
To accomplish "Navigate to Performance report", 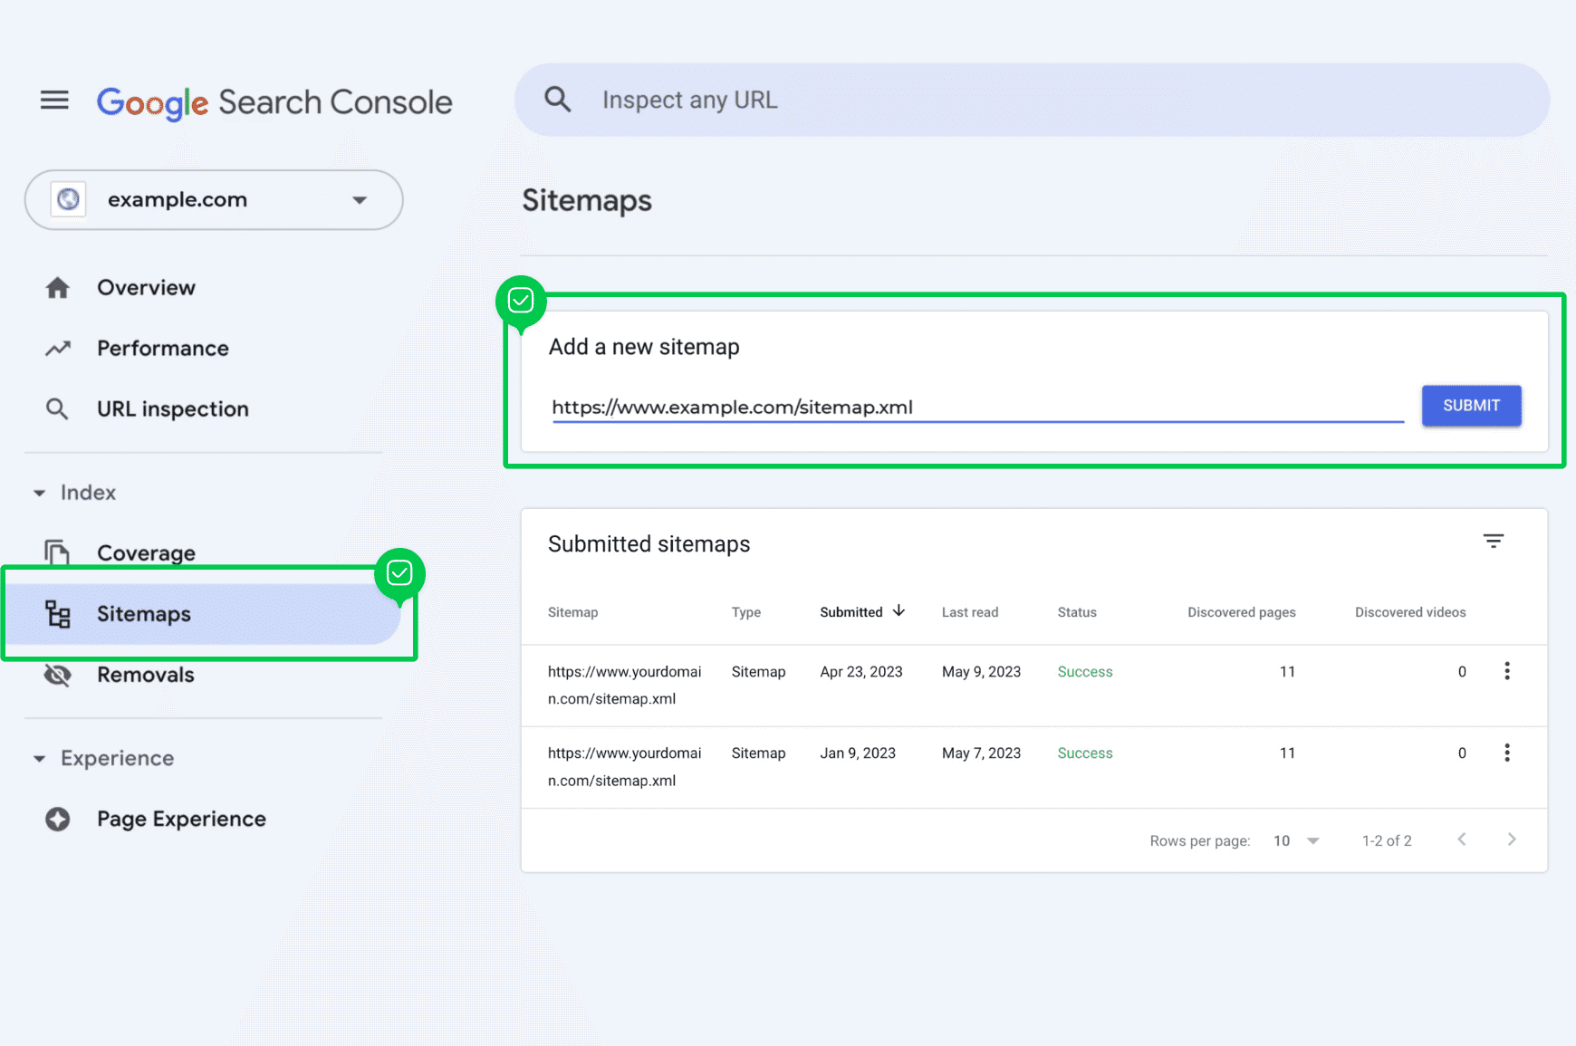I will (x=162, y=349).
